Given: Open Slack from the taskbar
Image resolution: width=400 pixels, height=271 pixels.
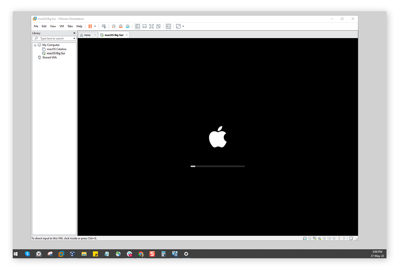Looking at the screenshot, I should [x=129, y=254].
